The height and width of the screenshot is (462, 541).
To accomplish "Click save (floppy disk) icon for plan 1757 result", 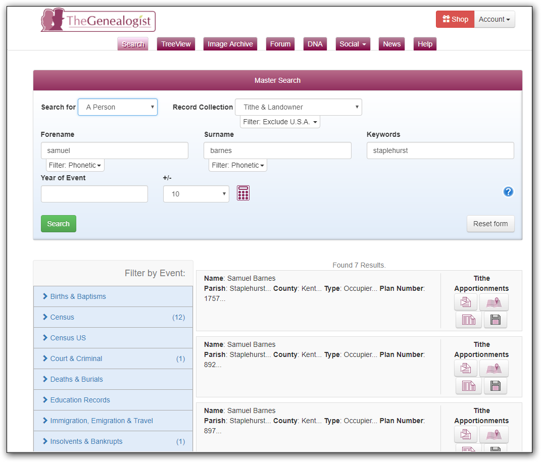I will (496, 320).
